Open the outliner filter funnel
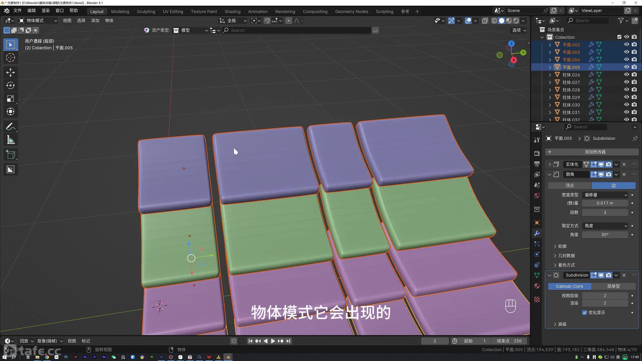Image resolution: width=642 pixels, height=361 pixels. click(621, 21)
